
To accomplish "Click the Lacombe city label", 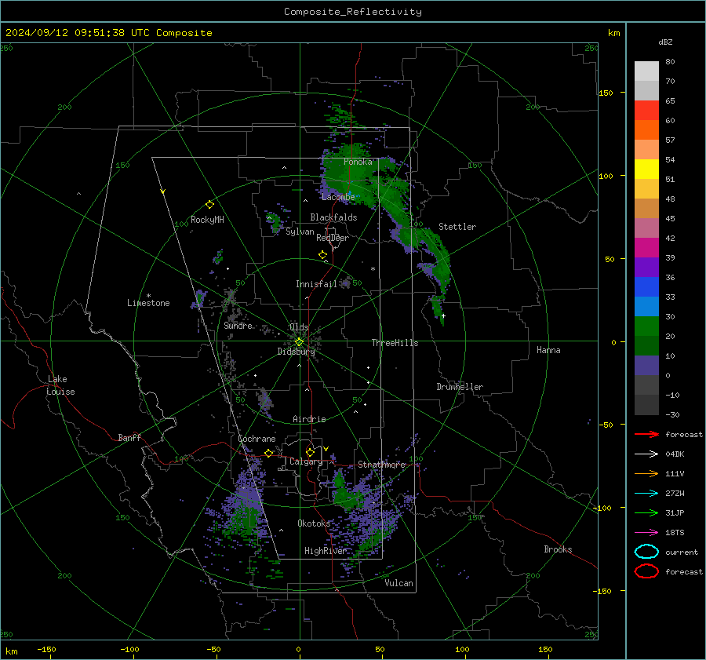I will (x=338, y=197).
